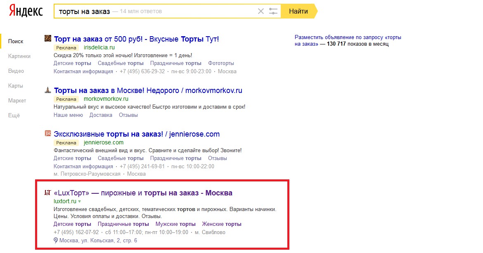
Task: Click phone +7 (495) 241-69-81
Action: pyautogui.click(x=142, y=167)
